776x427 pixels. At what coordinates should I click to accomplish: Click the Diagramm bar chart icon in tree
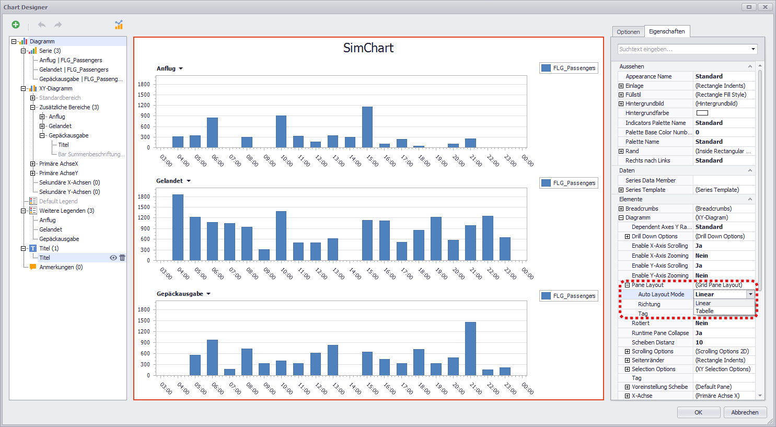pos(24,41)
